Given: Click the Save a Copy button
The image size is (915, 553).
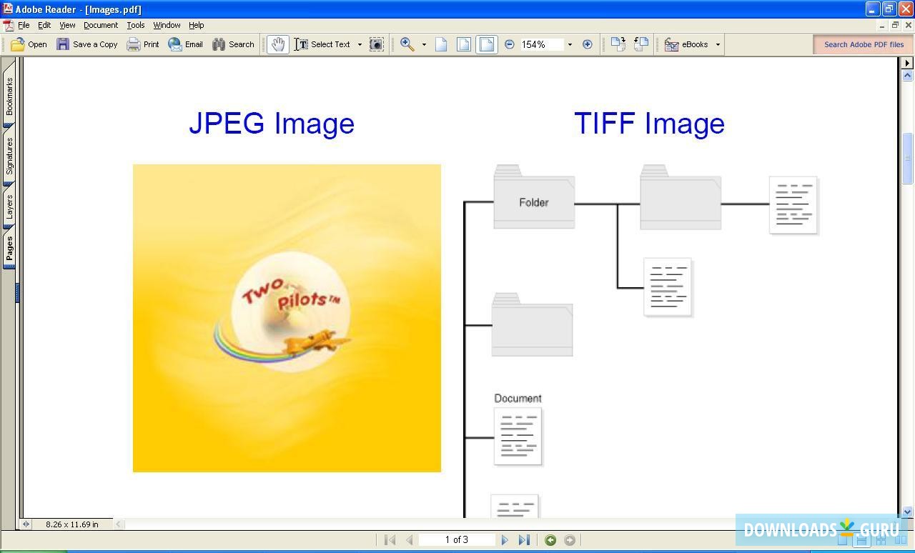Looking at the screenshot, I should click(x=89, y=44).
